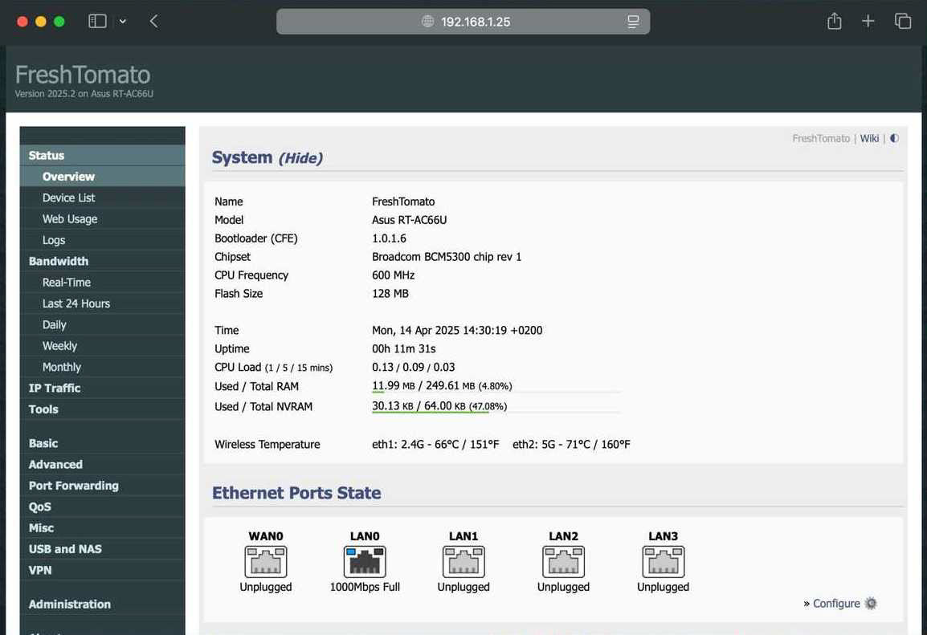The height and width of the screenshot is (635, 927).
Task: Open the Misc menu
Action: click(x=102, y=528)
